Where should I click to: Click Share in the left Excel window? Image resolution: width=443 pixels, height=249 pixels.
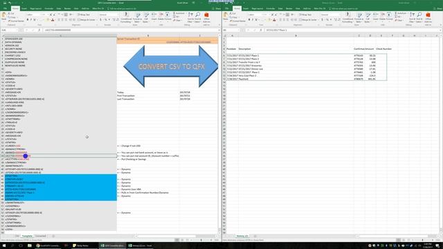[x=217, y=9]
